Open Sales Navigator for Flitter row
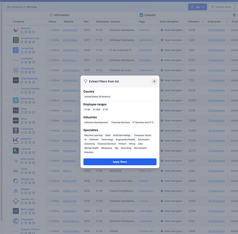The height and width of the screenshot is (234, 238). click(x=172, y=171)
